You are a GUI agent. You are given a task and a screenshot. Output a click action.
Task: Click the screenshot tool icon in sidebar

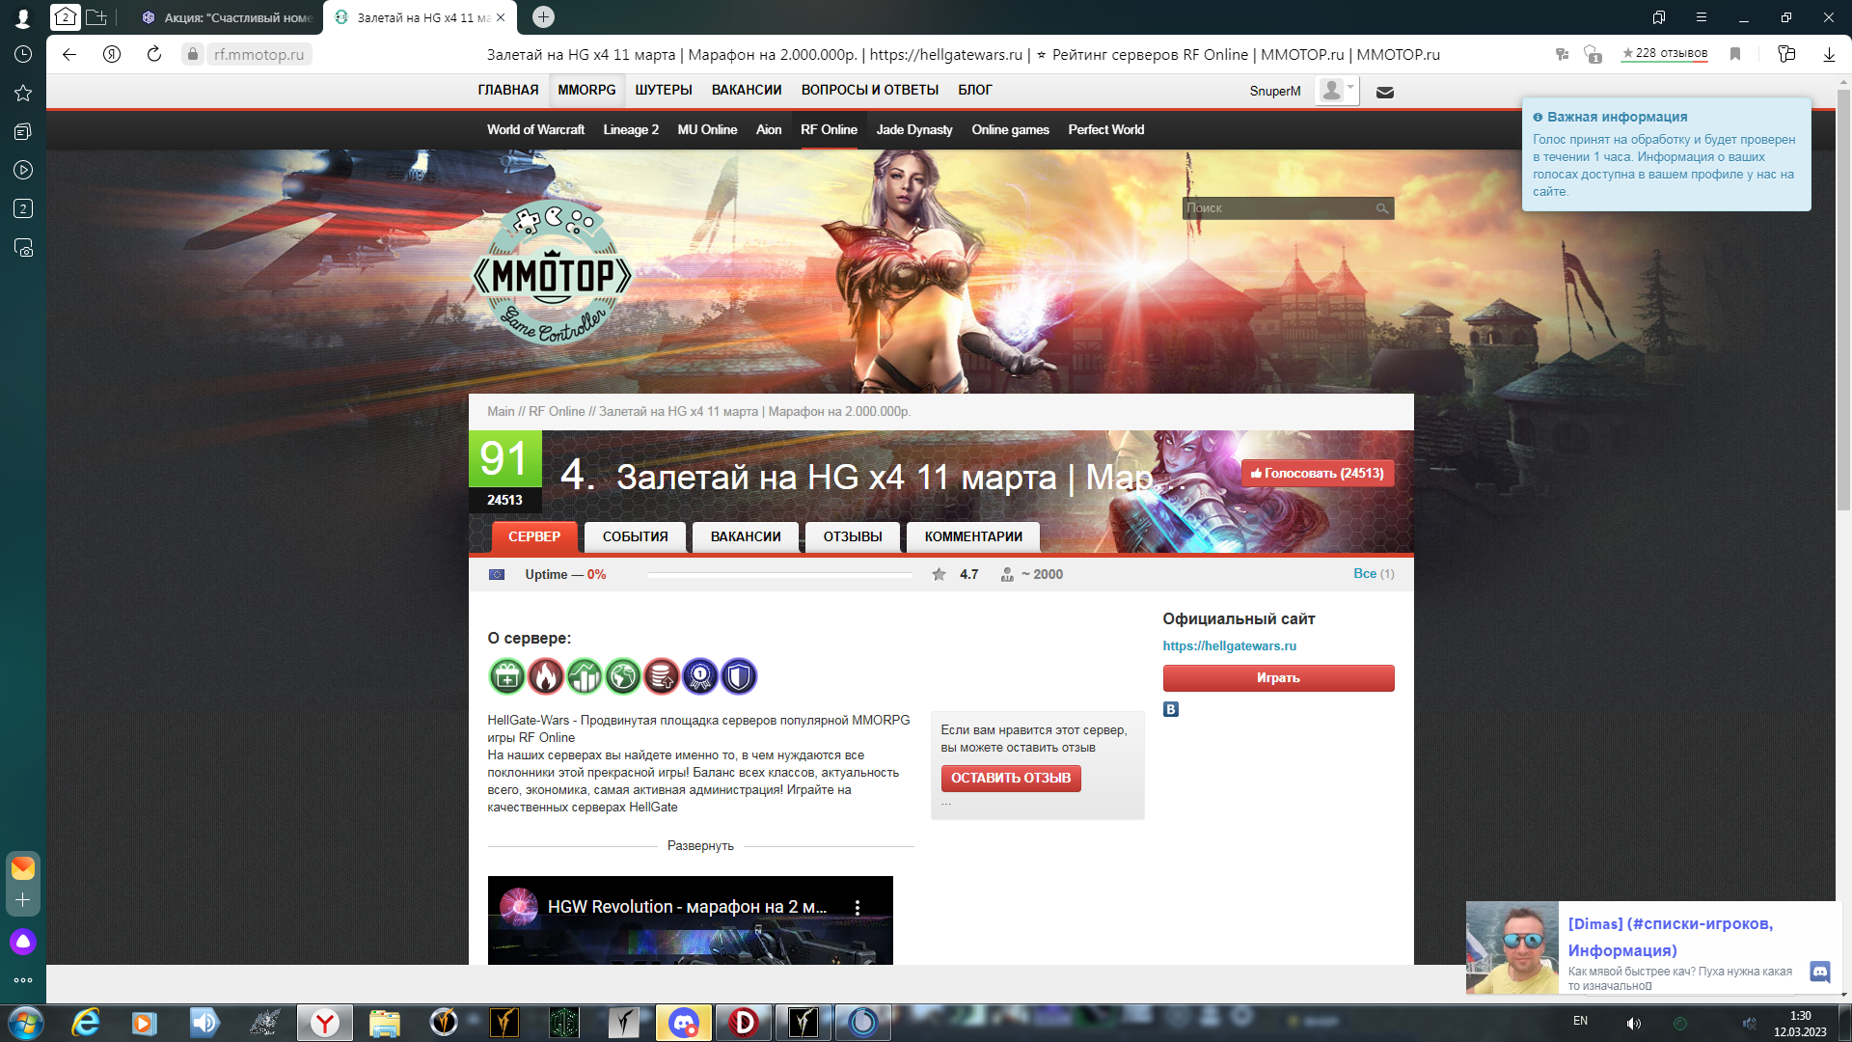23,248
